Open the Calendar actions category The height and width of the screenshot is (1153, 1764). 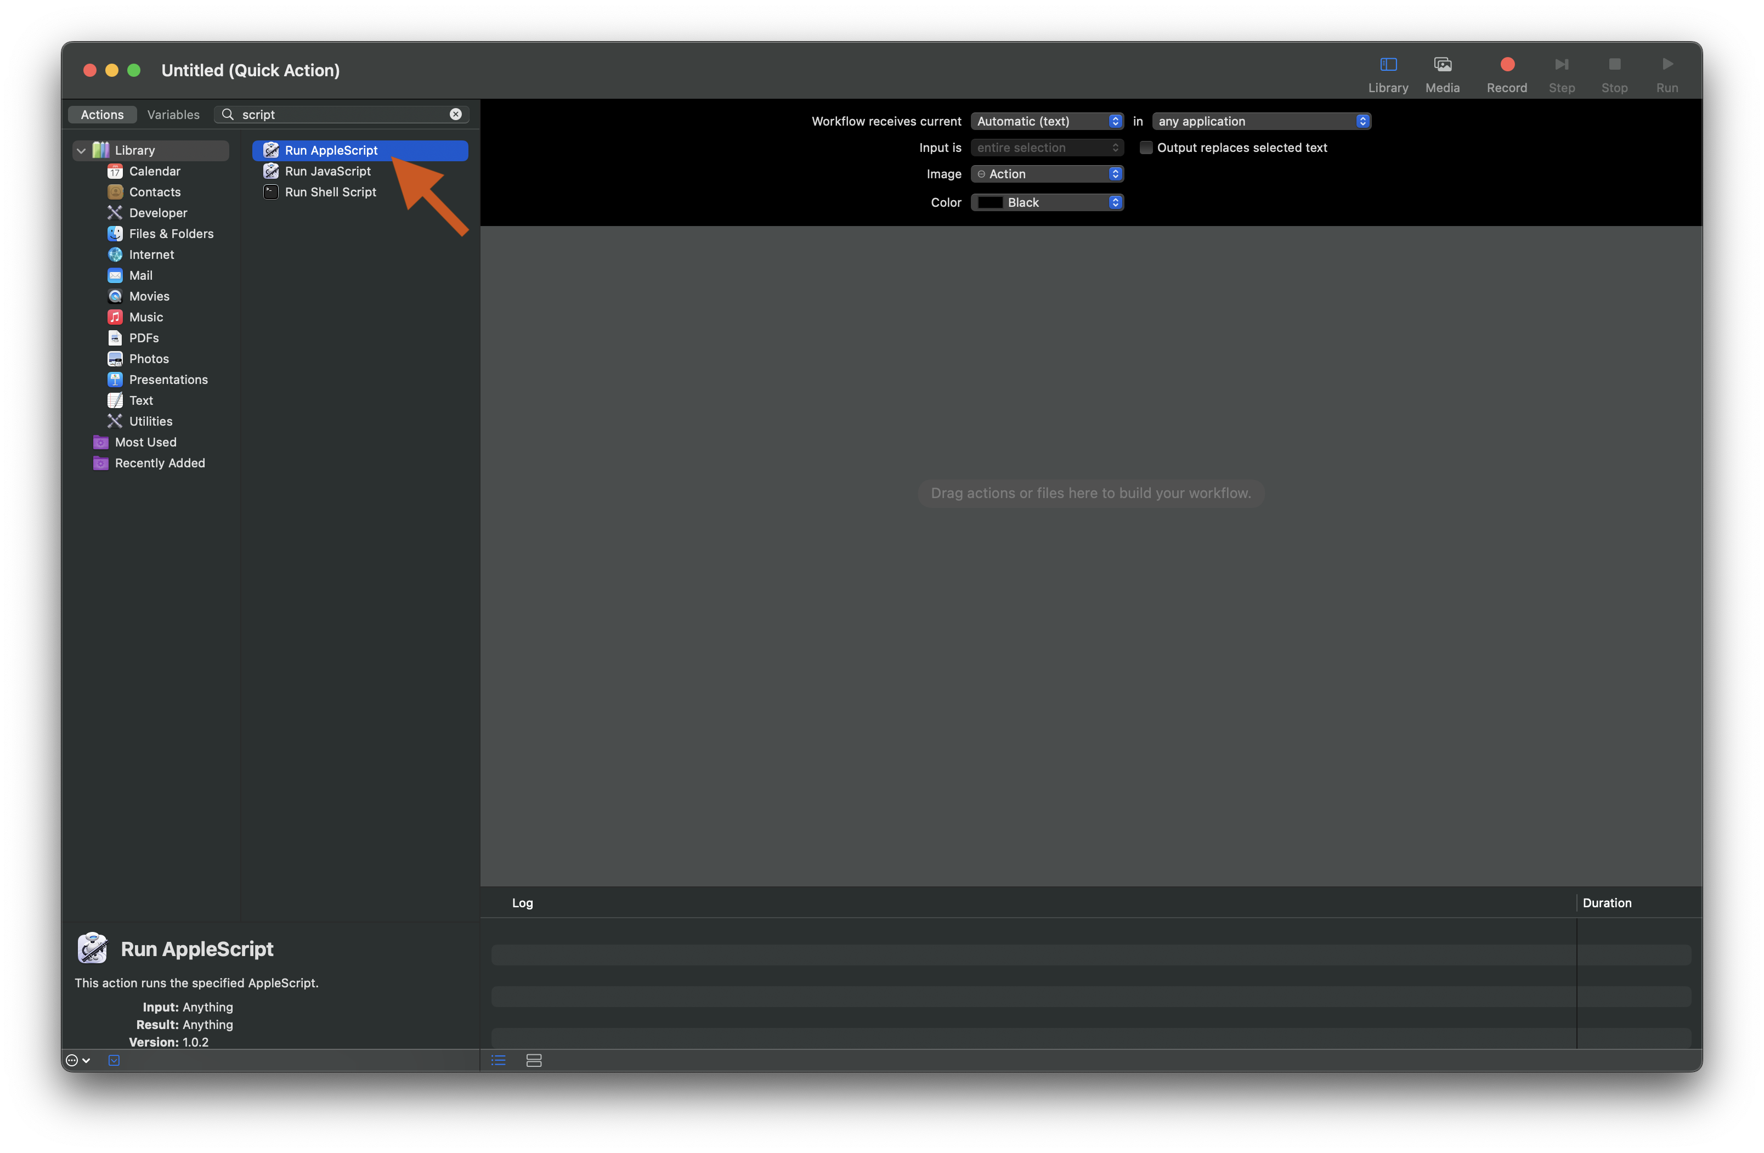(x=154, y=171)
